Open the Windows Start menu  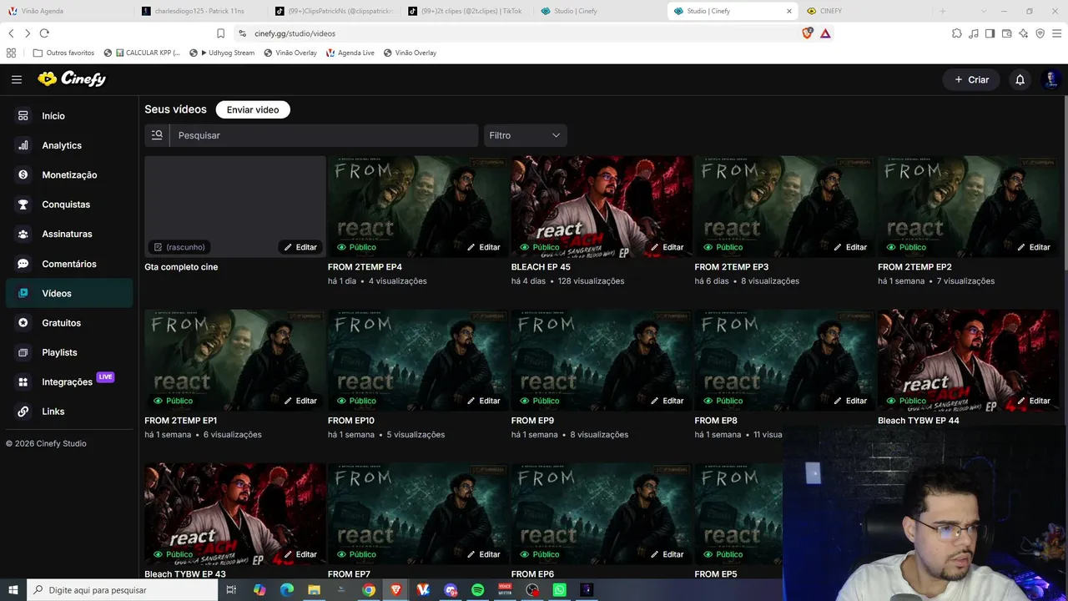pos(13,590)
